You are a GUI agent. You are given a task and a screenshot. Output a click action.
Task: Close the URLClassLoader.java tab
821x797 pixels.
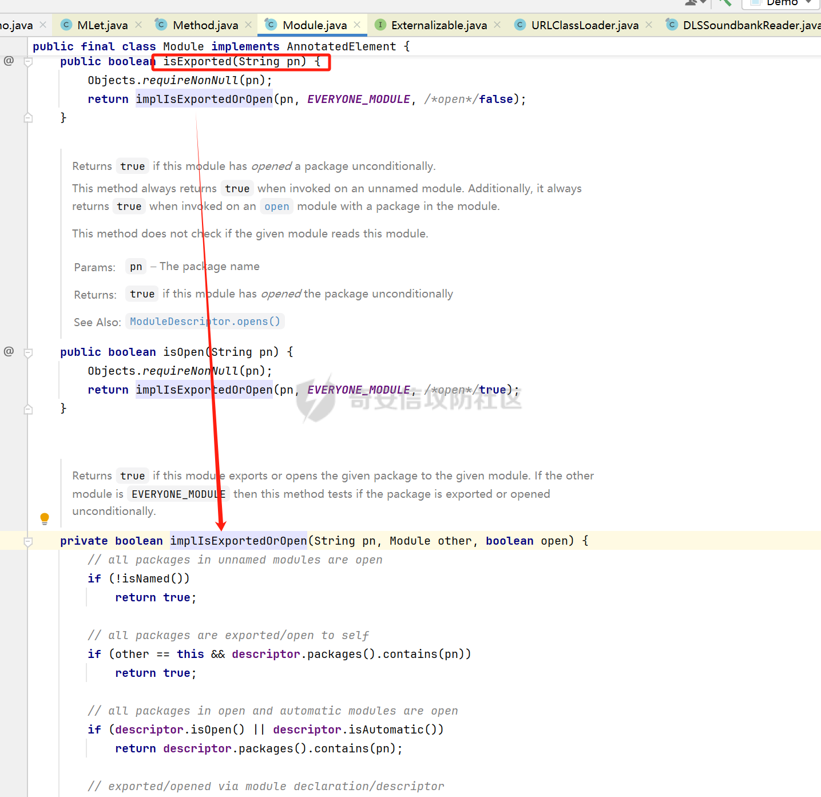click(649, 25)
